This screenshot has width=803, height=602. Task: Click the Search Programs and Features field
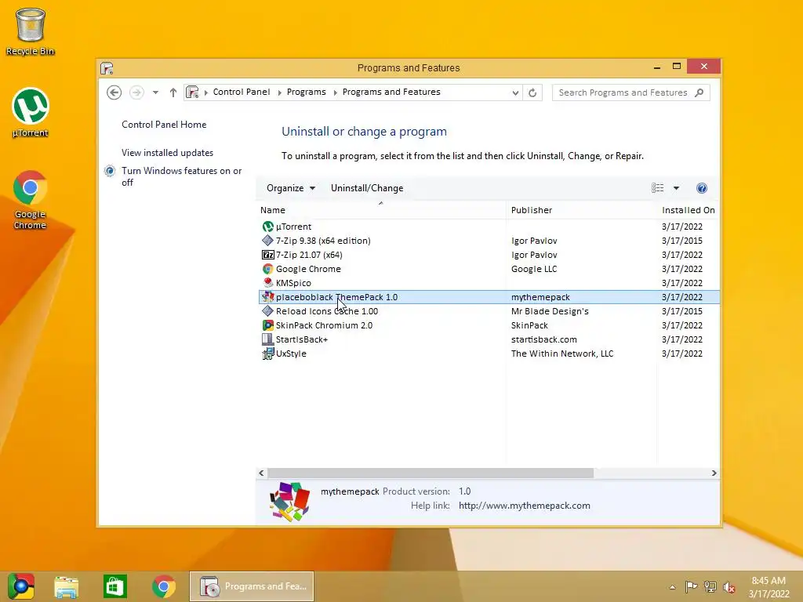[x=631, y=92]
